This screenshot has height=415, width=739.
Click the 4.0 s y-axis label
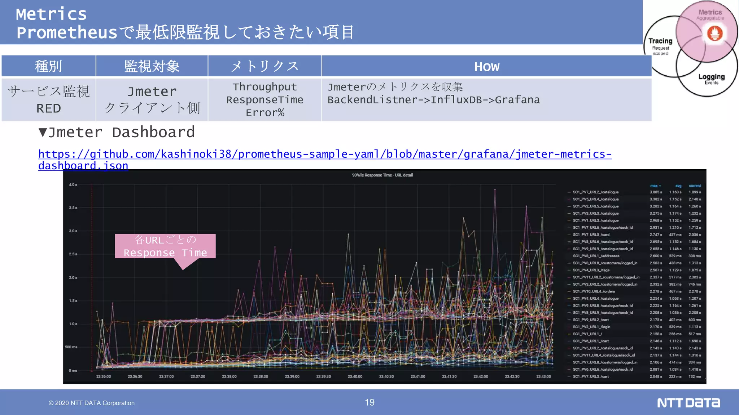[73, 184]
